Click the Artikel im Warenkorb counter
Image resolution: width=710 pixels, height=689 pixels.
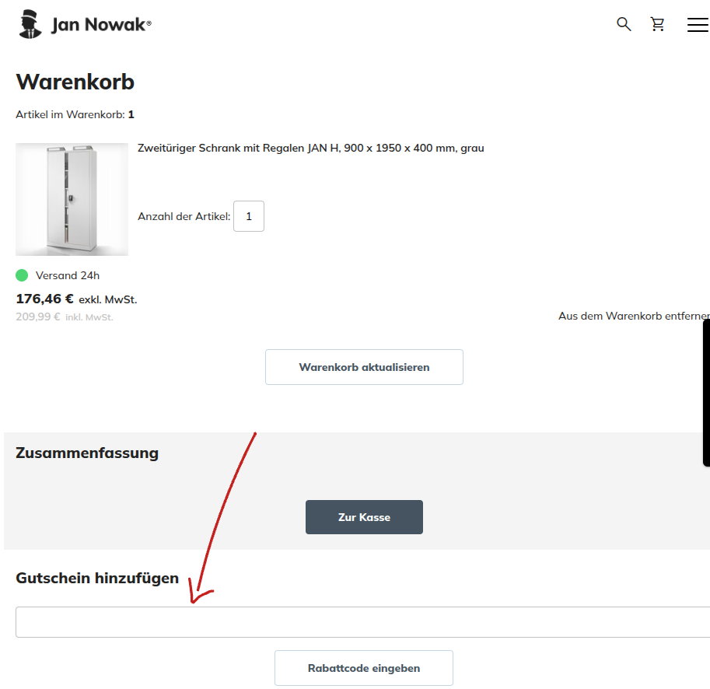point(75,114)
